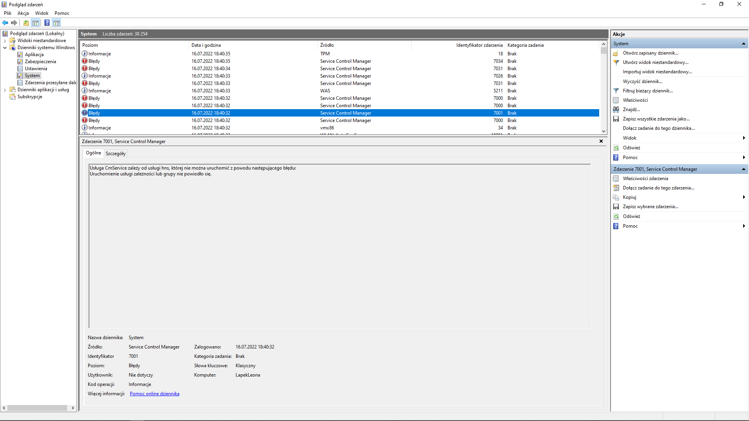The height and width of the screenshot is (421, 749).
Task: Click event list scrollbar down arrow
Action: [x=603, y=131]
